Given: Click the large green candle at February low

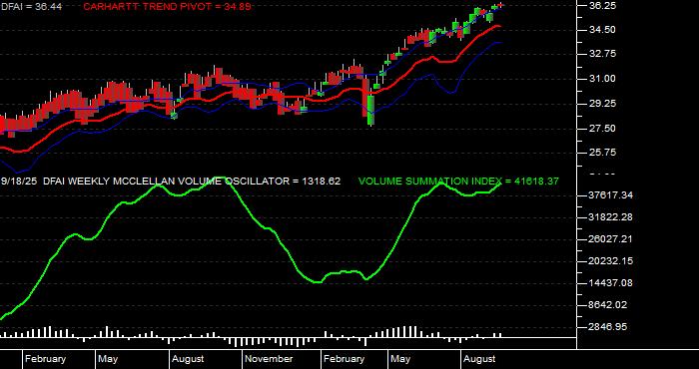Looking at the screenshot, I should click(370, 110).
